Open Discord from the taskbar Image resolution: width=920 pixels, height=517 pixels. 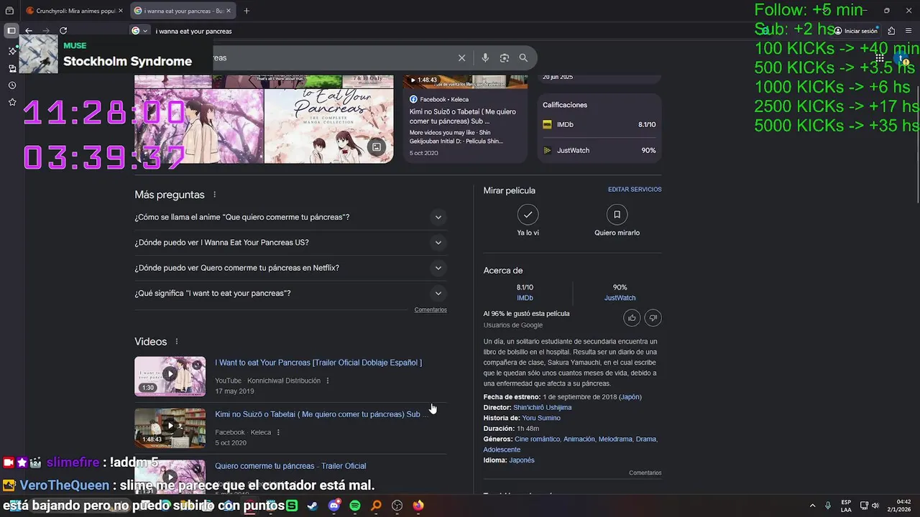pyautogui.click(x=333, y=506)
